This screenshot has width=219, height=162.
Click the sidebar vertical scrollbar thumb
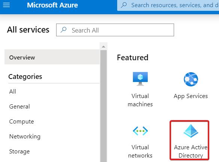tap(103, 106)
